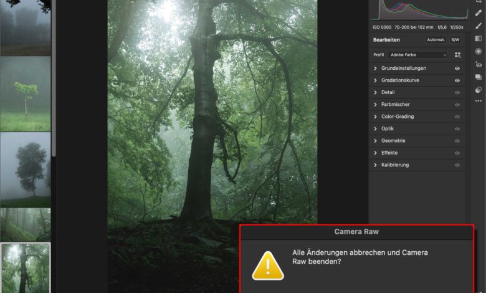Expand the Geometrie section chevron
The image size is (486, 293).
pyautogui.click(x=375, y=141)
